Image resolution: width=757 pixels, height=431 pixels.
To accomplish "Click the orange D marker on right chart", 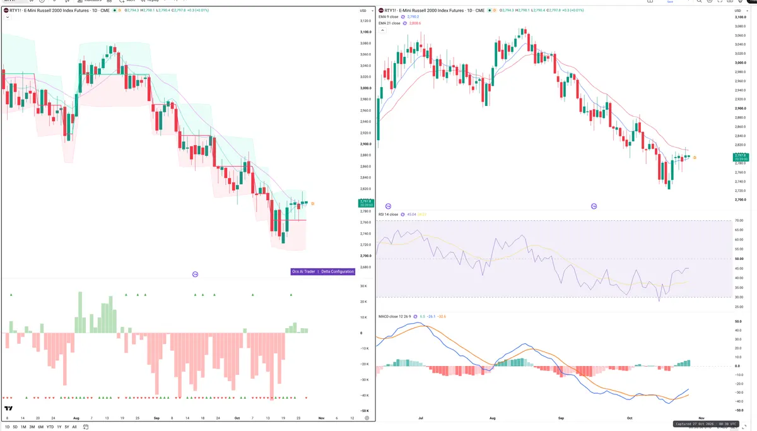I will [x=695, y=157].
